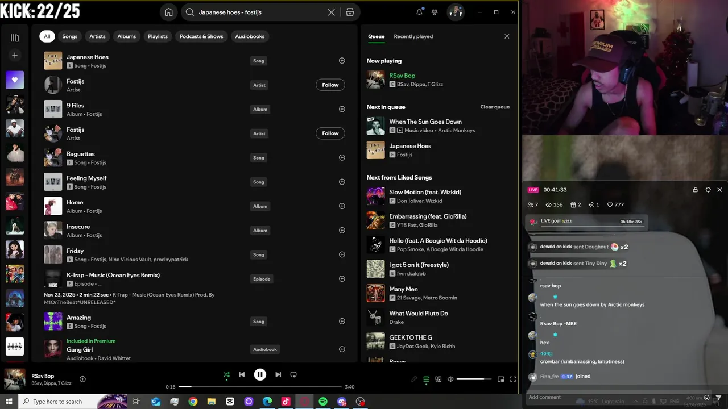Open TikTok from the taskbar

[286, 402]
